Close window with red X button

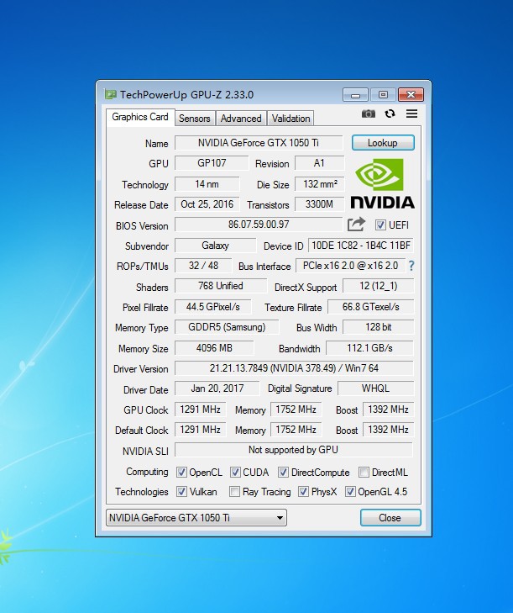[411, 95]
